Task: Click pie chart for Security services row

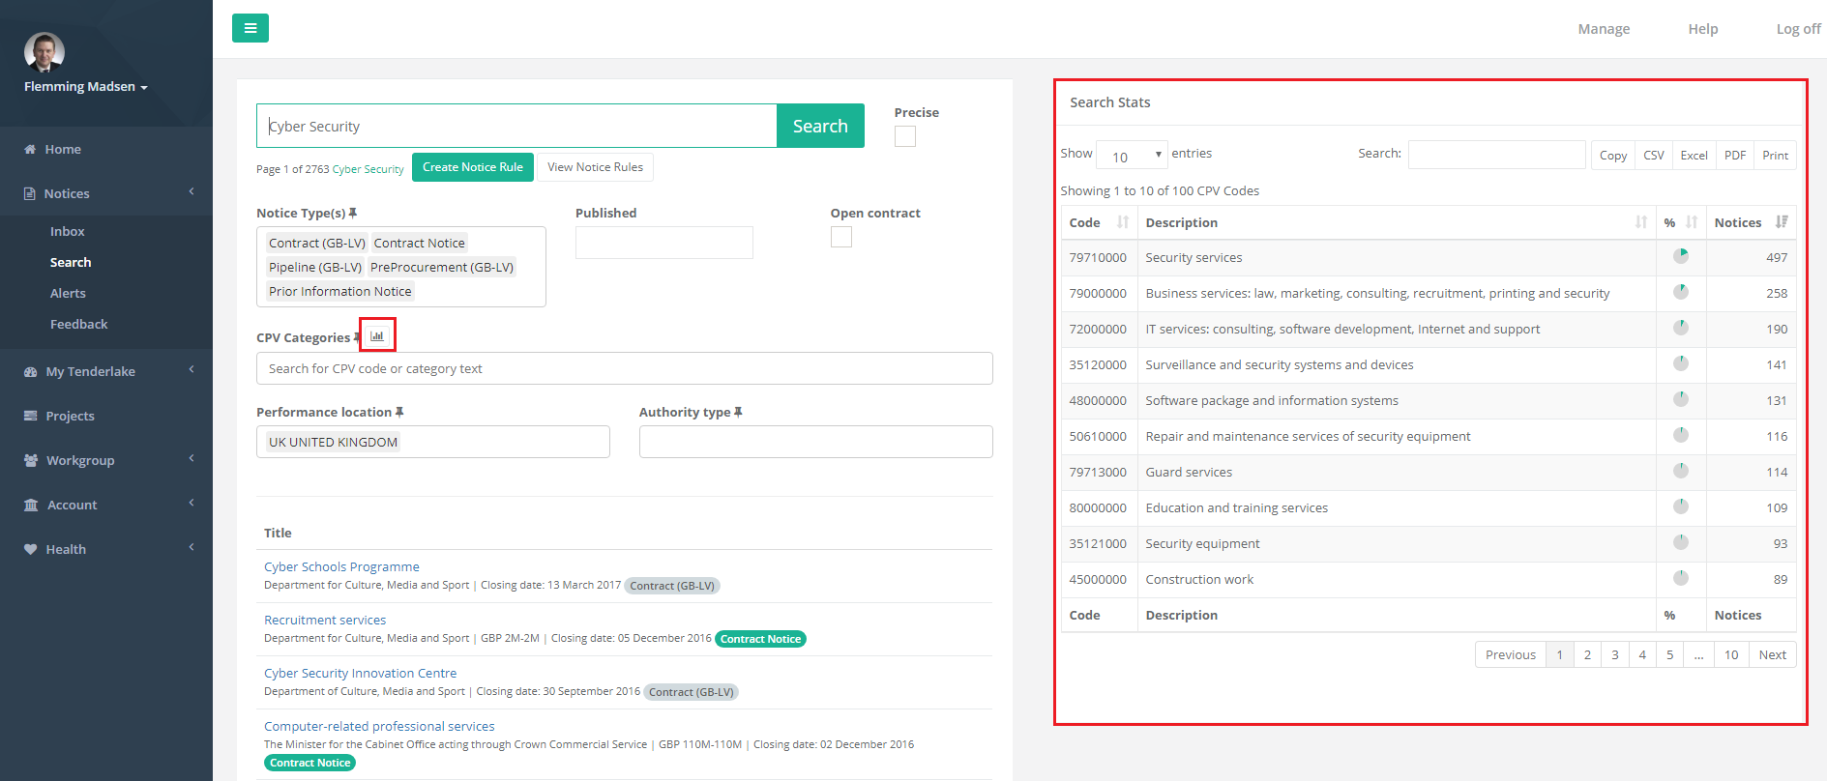Action: coord(1681,256)
